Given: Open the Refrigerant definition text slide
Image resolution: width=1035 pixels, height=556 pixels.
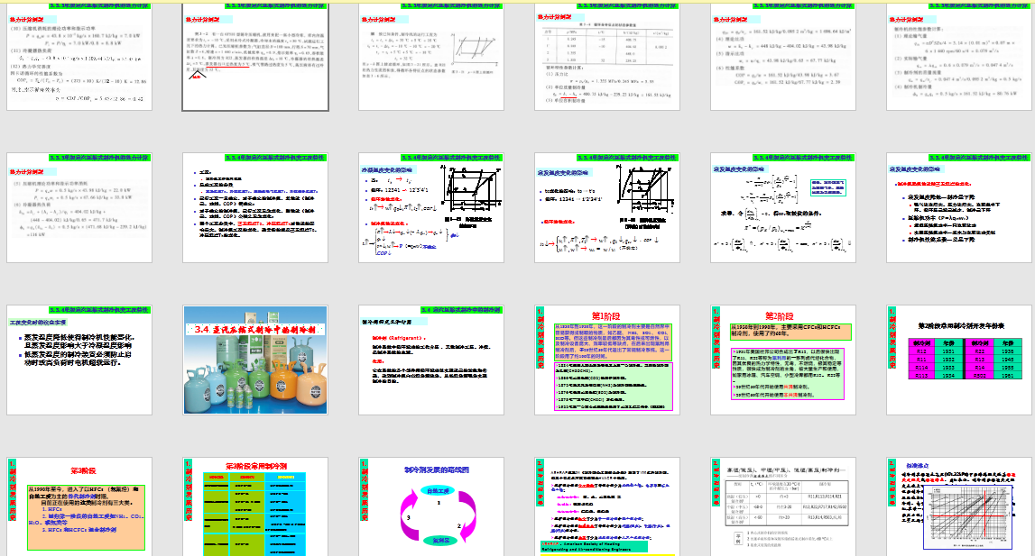Looking at the screenshot, I should pyautogui.click(x=430, y=362).
